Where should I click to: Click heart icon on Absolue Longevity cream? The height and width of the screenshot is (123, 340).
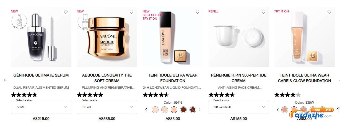coord(132,12)
